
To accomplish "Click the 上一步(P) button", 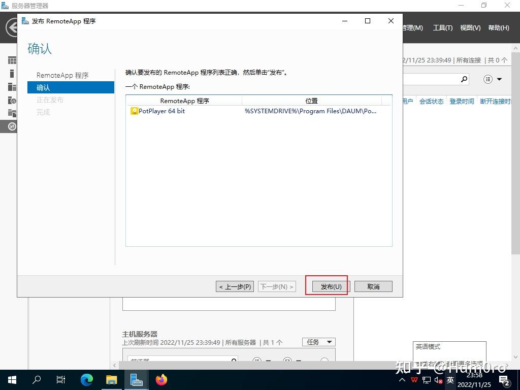I will (x=234, y=286).
